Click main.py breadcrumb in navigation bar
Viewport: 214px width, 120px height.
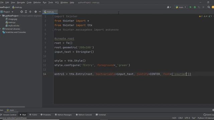[x=17, y=7]
